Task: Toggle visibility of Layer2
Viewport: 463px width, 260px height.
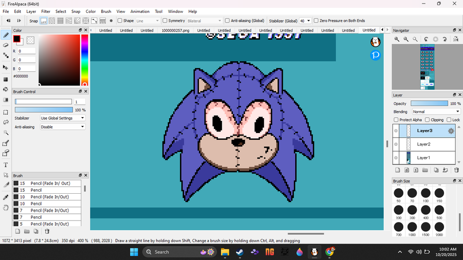Action: 396,144
